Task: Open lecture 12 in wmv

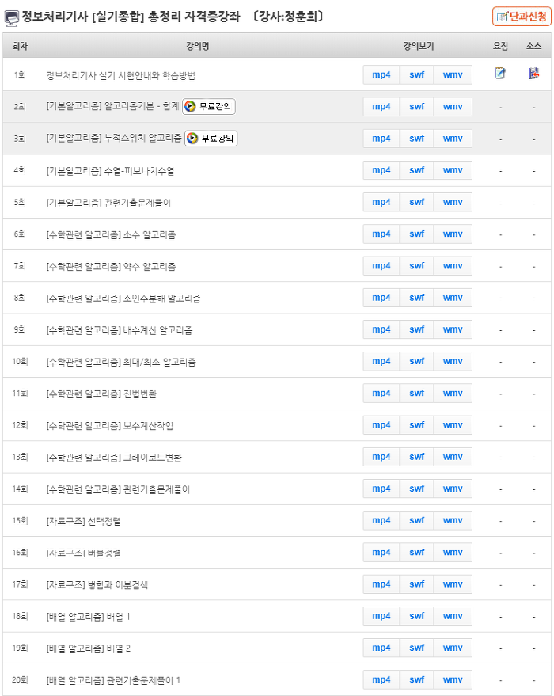Action: (453, 425)
